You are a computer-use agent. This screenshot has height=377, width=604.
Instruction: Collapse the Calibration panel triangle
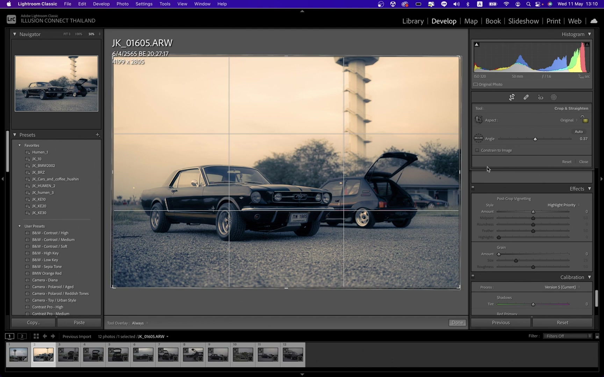(589, 277)
